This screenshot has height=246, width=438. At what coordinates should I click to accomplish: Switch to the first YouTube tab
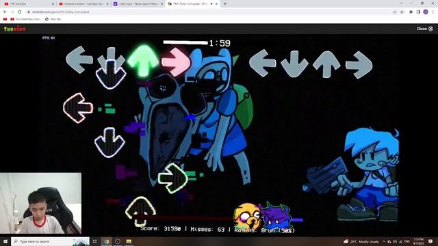[x=29, y=4]
